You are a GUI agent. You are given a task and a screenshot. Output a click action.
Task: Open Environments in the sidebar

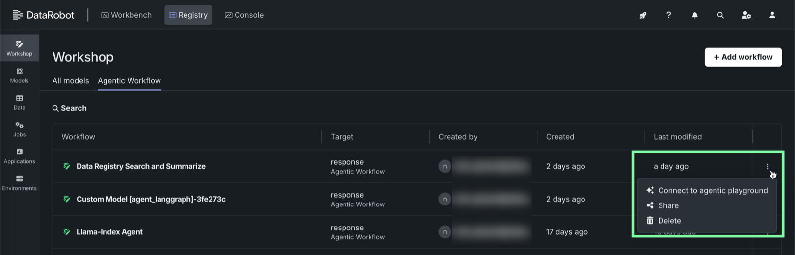(x=19, y=183)
